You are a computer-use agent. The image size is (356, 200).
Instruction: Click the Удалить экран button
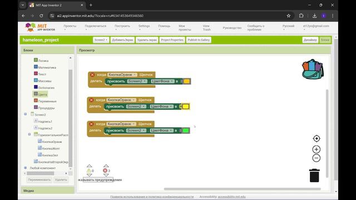coord(147,40)
